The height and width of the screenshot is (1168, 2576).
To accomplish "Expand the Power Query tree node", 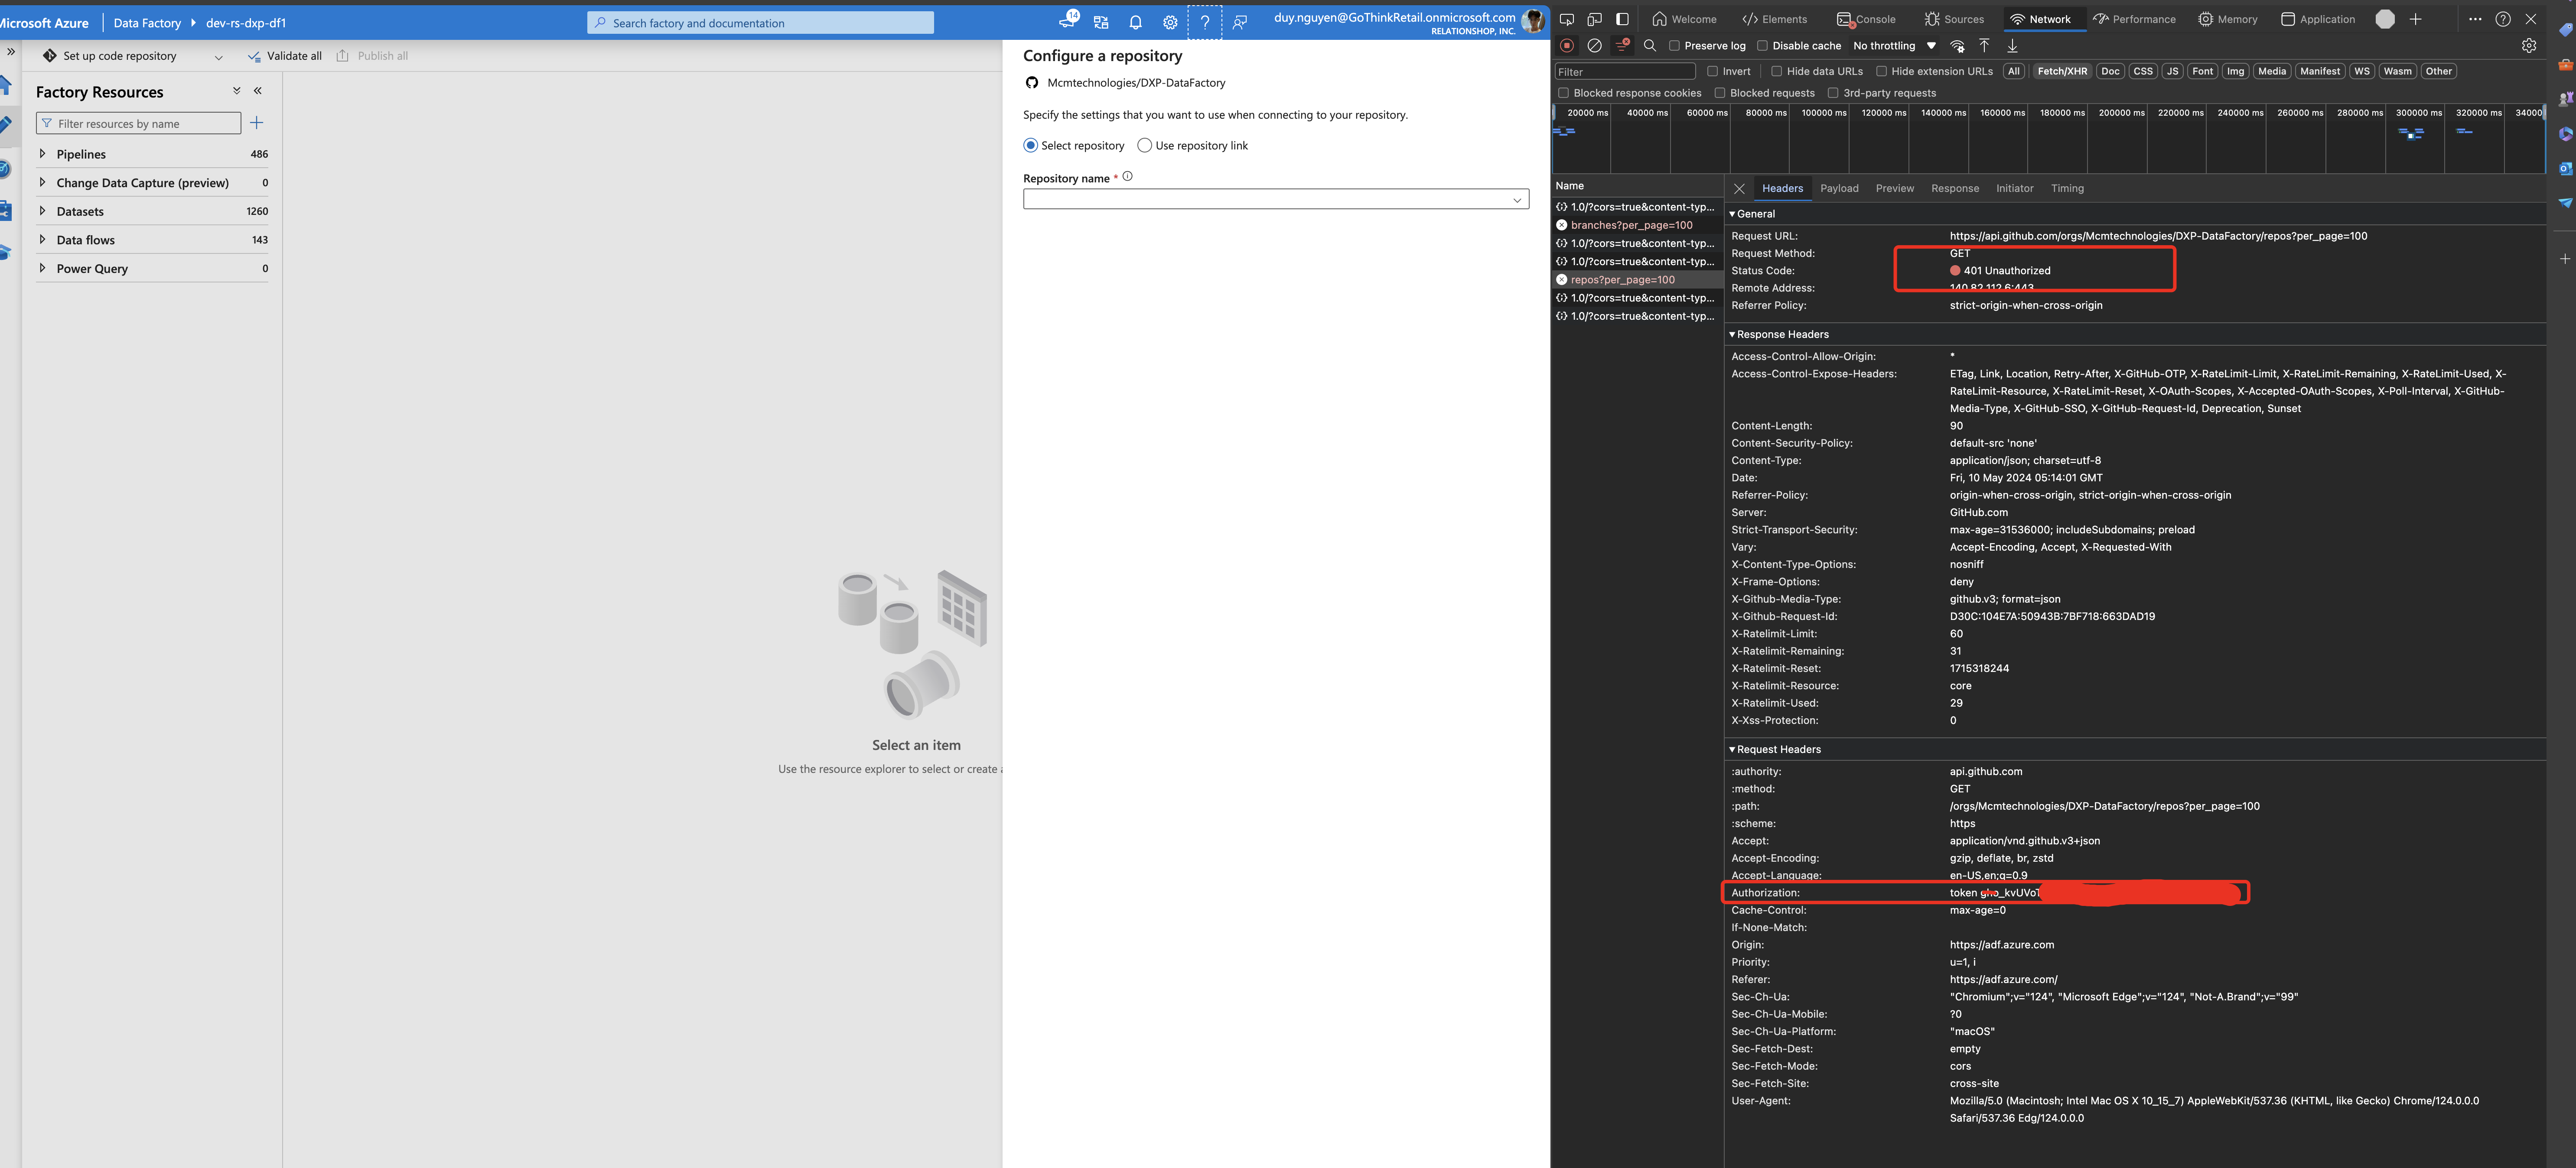I will click(42, 268).
